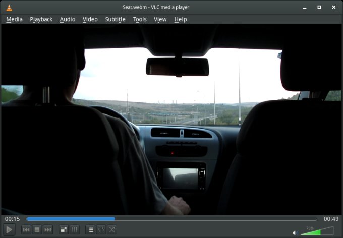Skip to next media in playlist
Viewport: 343px width, 238px height.
pyautogui.click(x=48, y=230)
